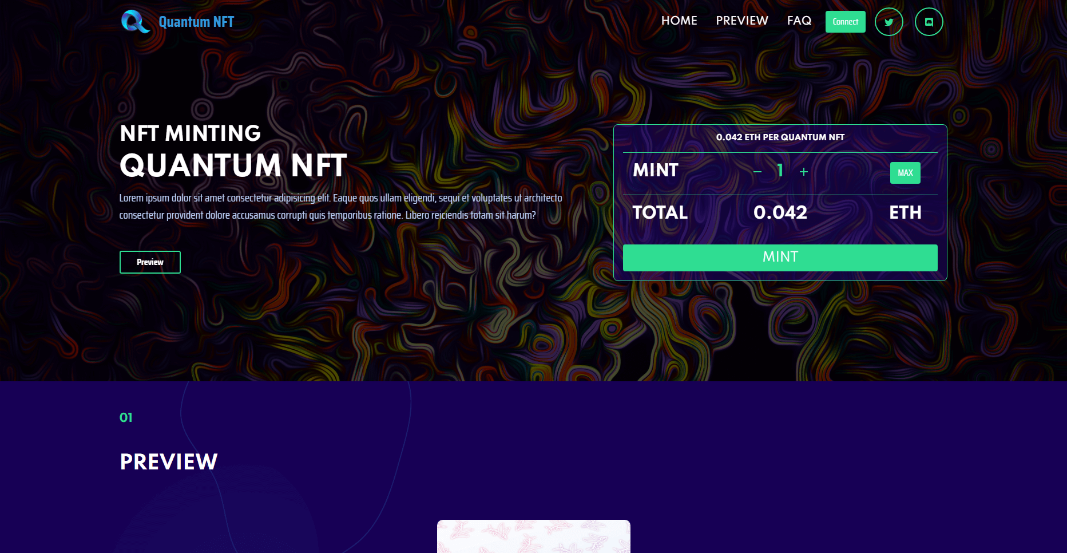This screenshot has width=1067, height=553.
Task: Click the NFT preview image thumbnail
Action: (x=534, y=536)
